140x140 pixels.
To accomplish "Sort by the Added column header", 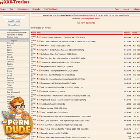I will (33, 33).
